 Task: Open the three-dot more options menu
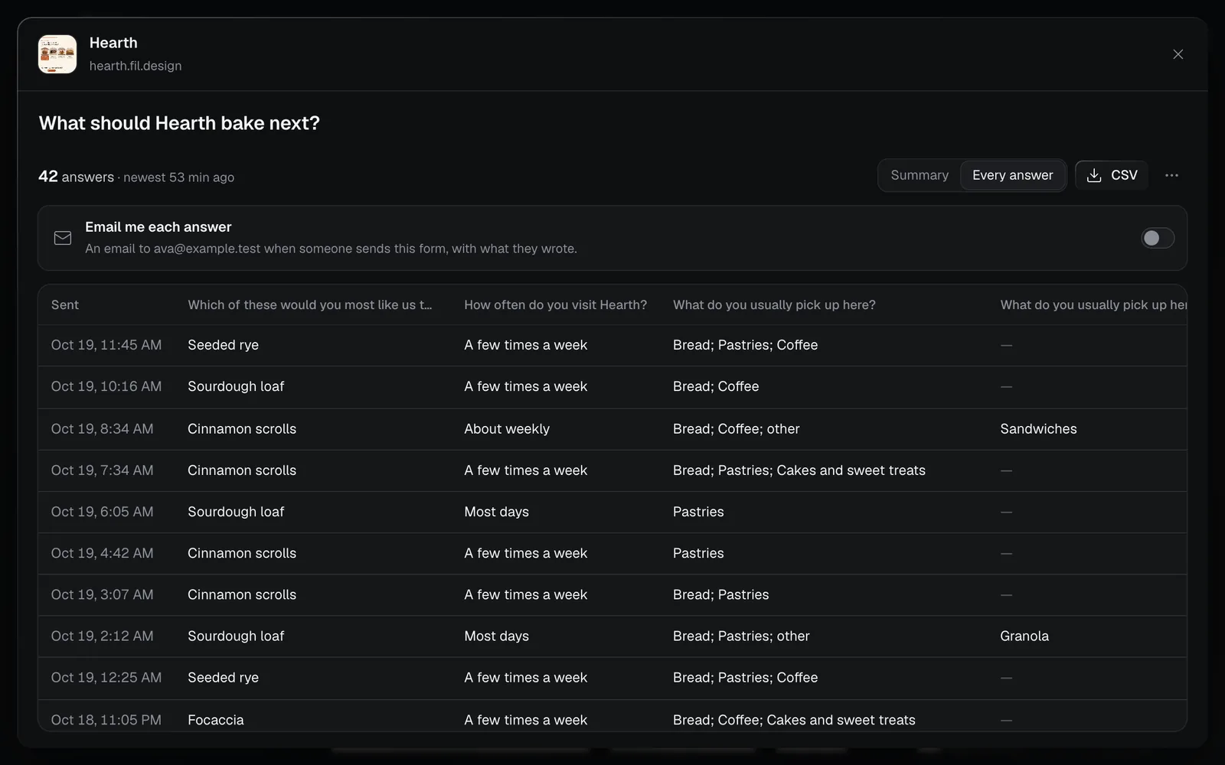(1171, 175)
